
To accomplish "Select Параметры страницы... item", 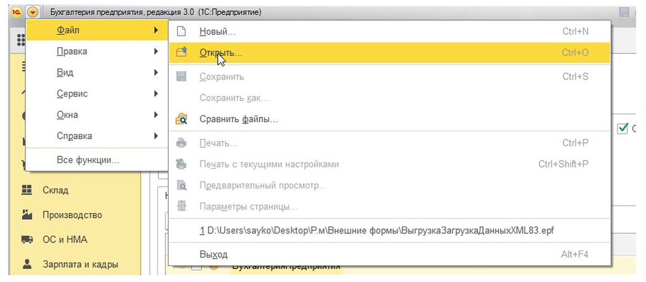I will pos(389,206).
